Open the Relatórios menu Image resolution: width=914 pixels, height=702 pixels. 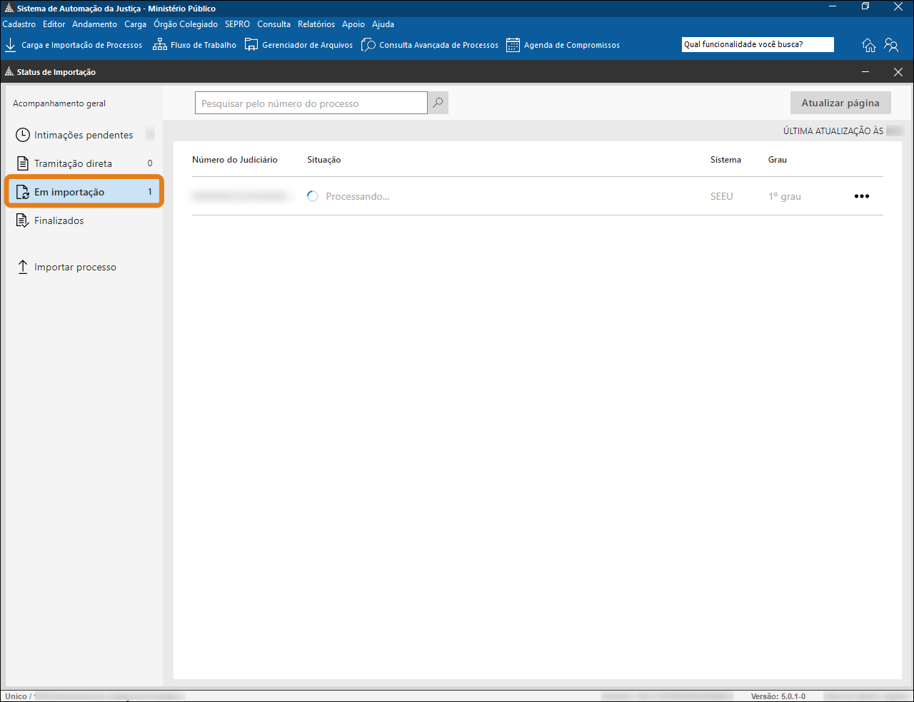point(316,24)
